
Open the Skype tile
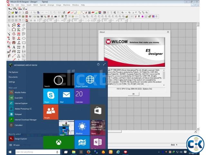(x=51, y=96)
